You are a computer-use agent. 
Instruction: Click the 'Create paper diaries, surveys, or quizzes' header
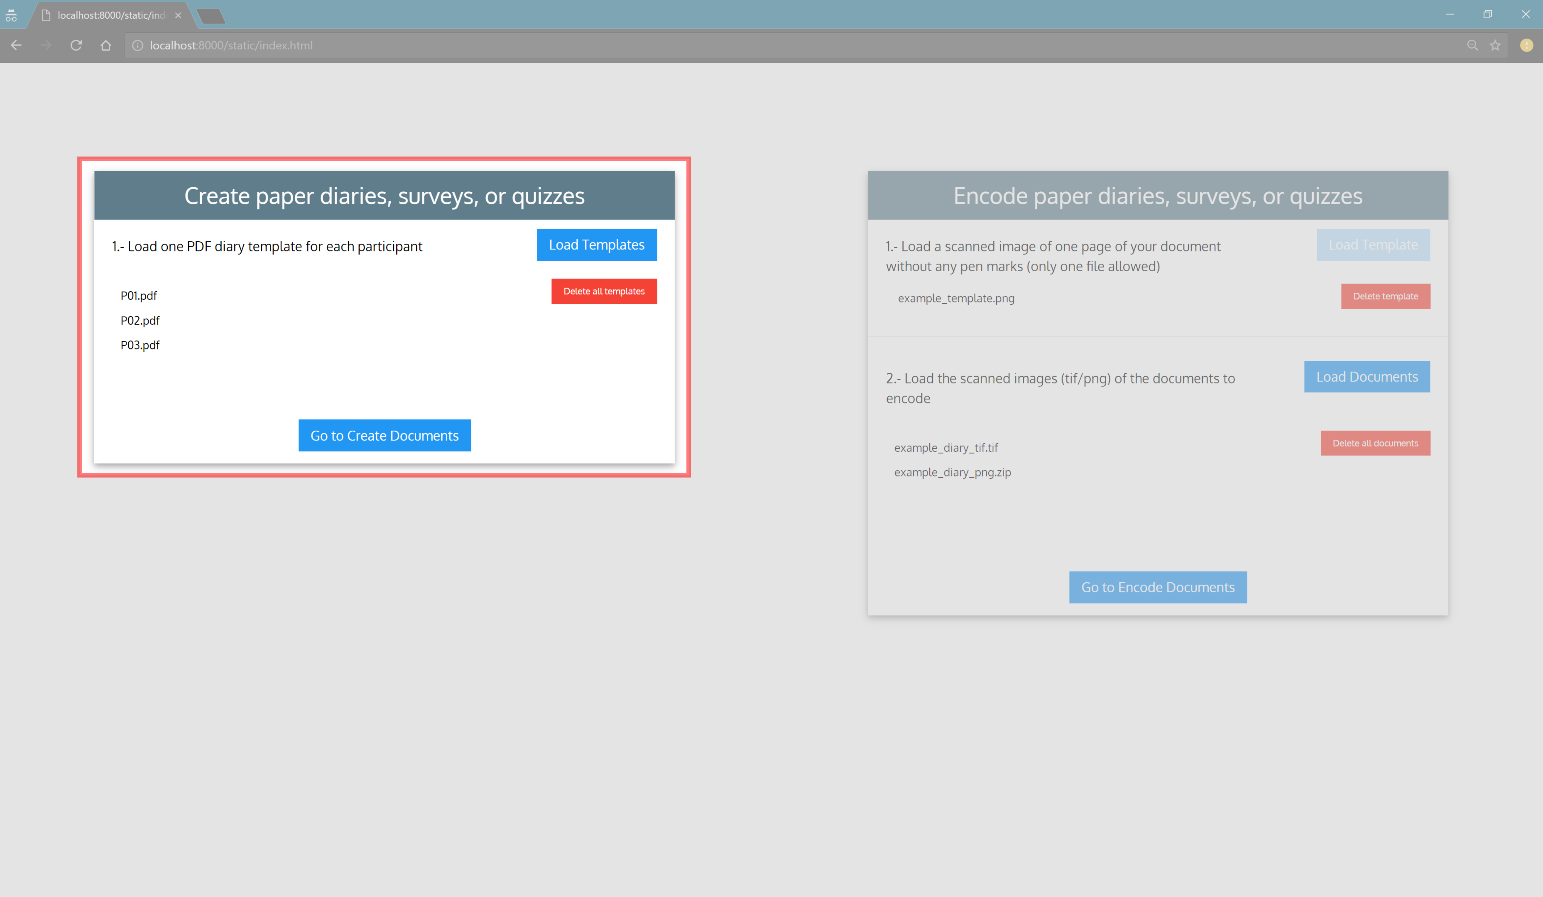(385, 196)
